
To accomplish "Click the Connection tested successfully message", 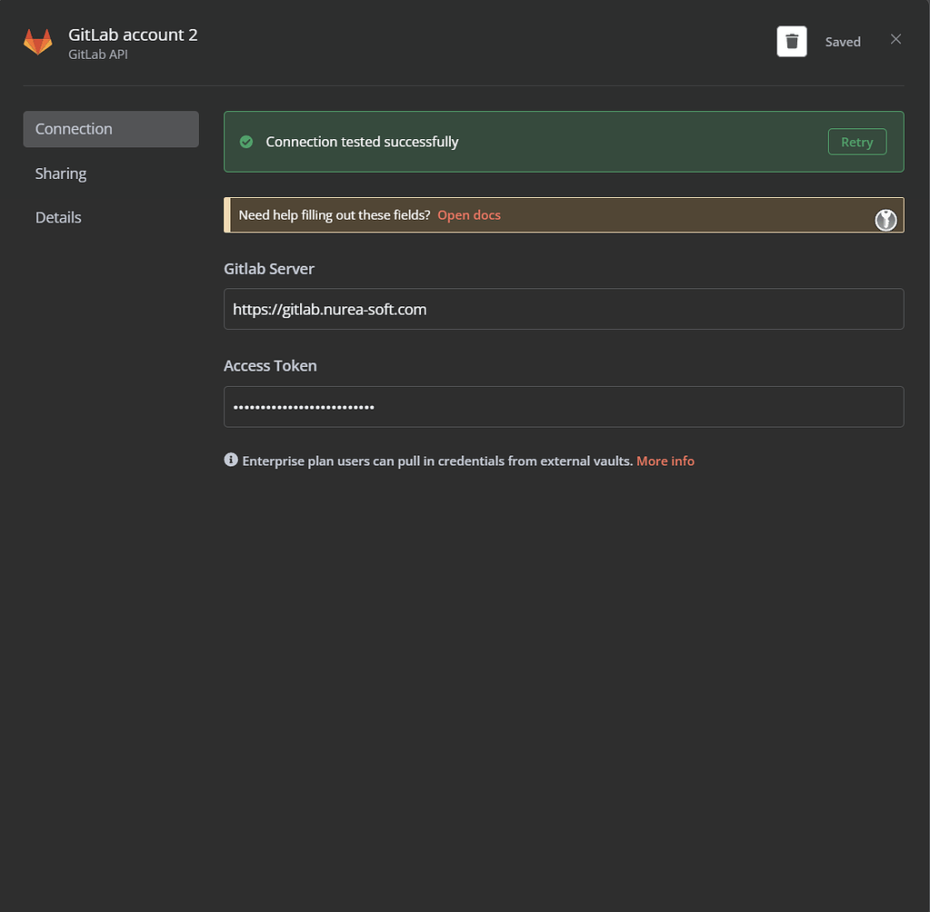I will click(x=362, y=142).
